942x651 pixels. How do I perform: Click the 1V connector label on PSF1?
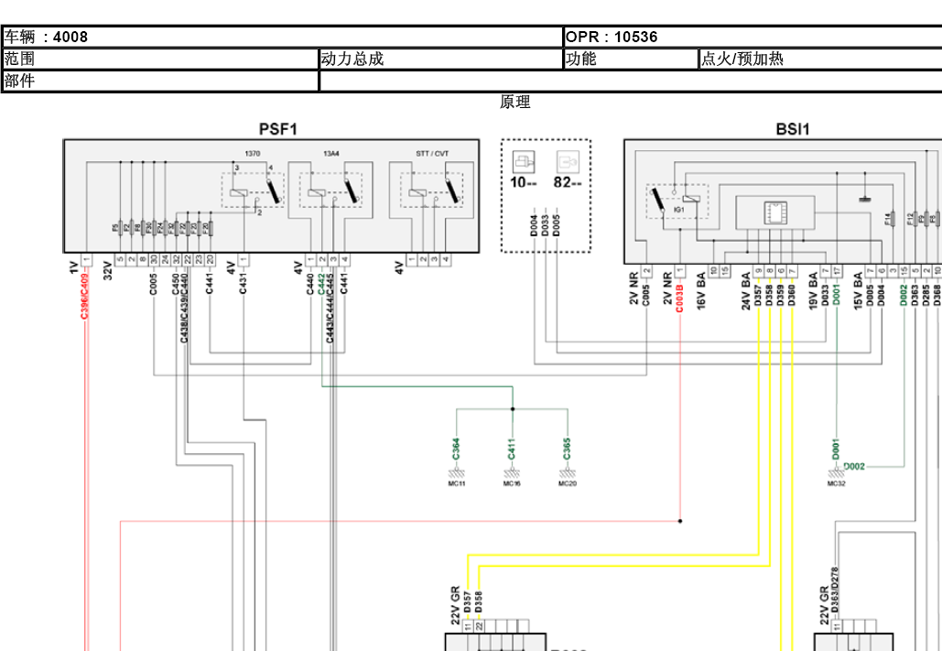click(x=74, y=266)
